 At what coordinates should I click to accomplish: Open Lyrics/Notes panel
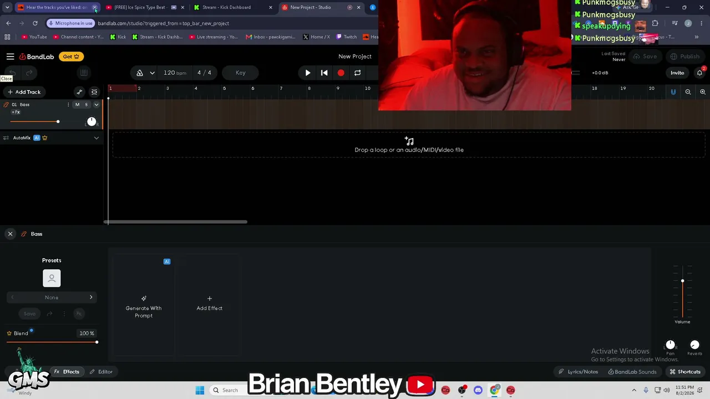[x=579, y=372]
